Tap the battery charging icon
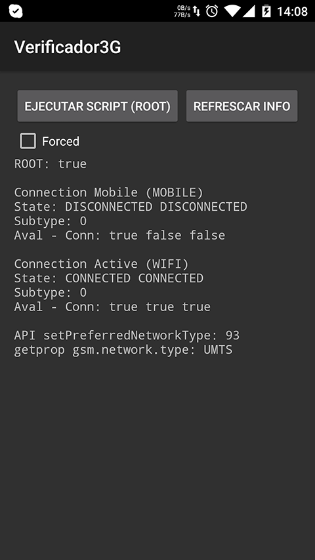This screenshot has width=315, height=560. (x=266, y=11)
